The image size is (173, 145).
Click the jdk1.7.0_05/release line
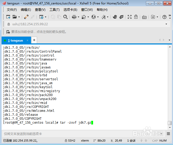pyautogui.click(x=21, y=115)
